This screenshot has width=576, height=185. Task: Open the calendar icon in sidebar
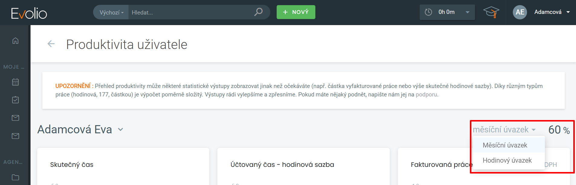15,82
